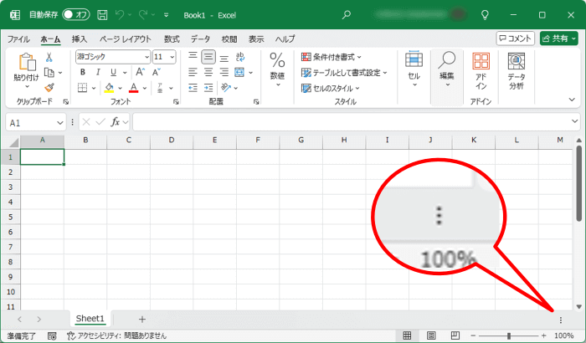
Task: Apply cell borders icon
Action: (x=82, y=88)
